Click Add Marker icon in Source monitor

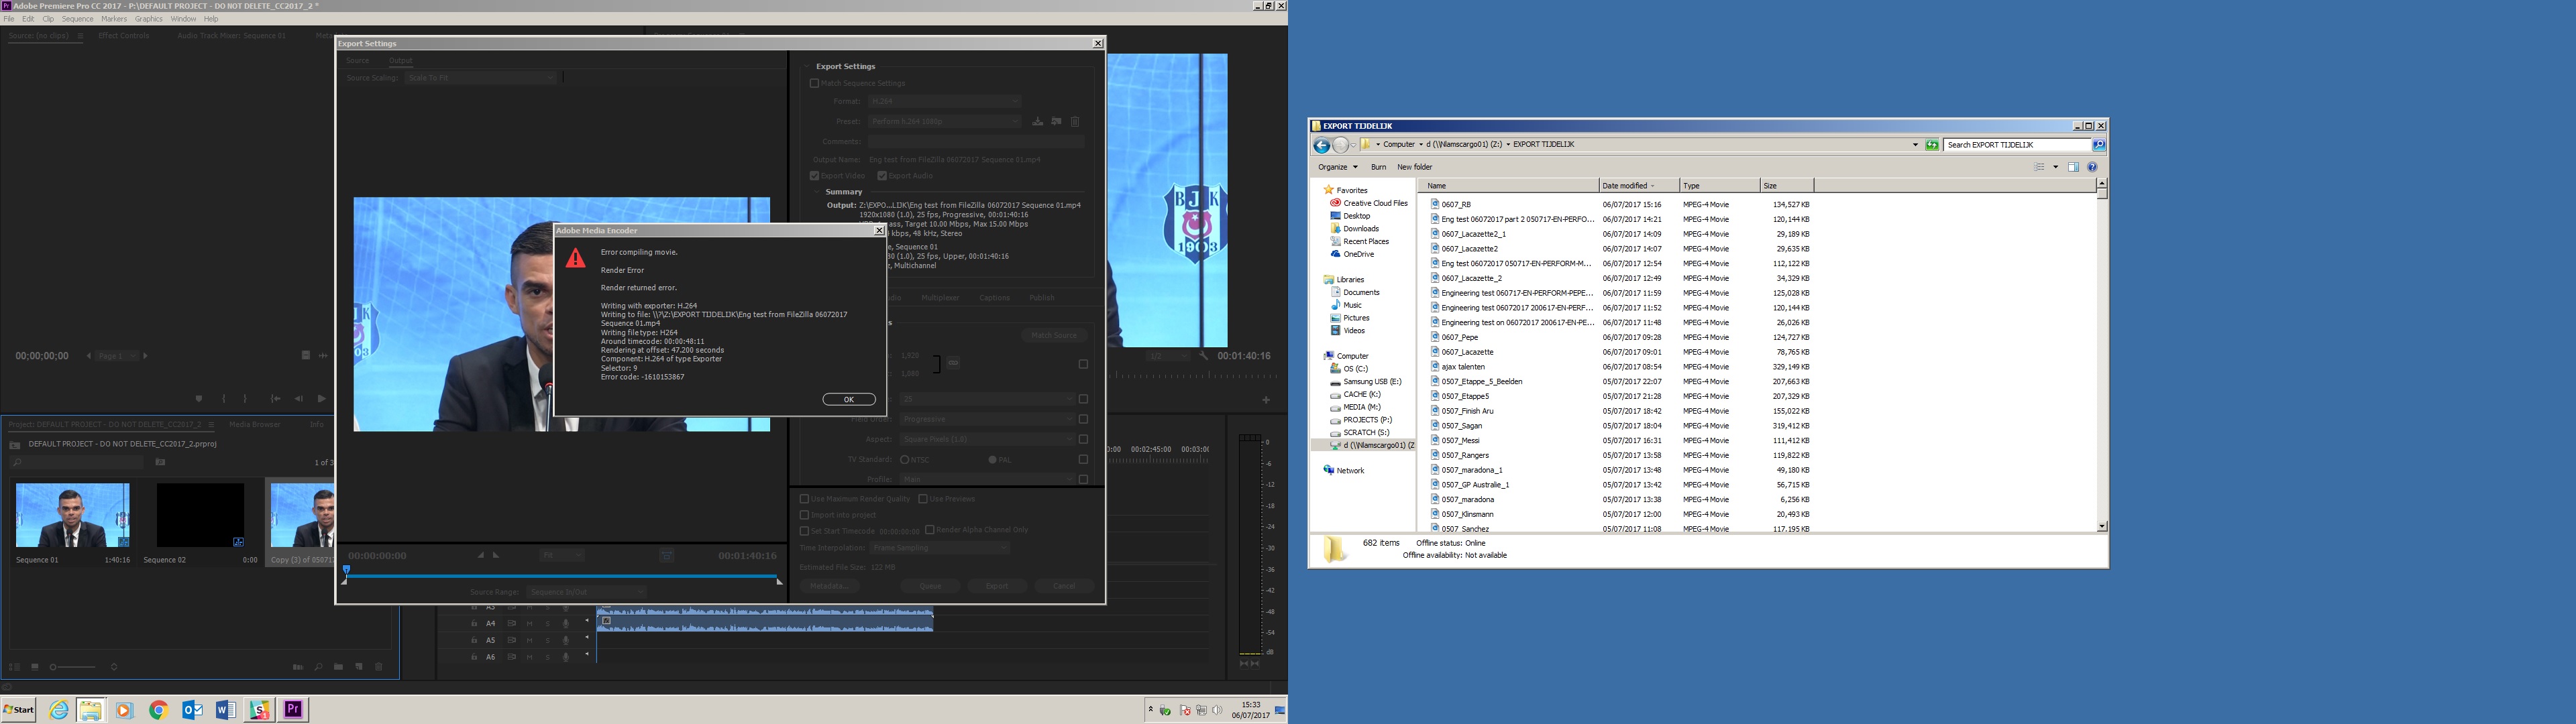tap(199, 399)
